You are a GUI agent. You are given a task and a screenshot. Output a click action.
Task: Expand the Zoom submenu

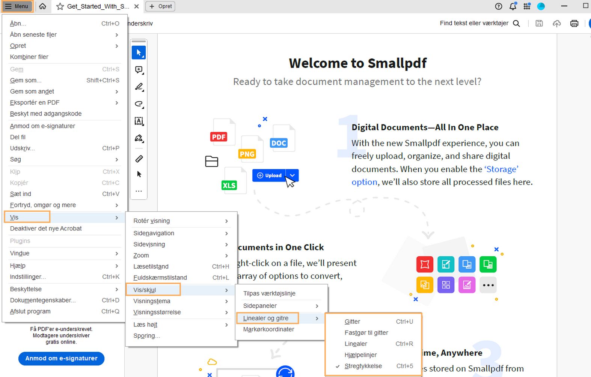(x=181, y=256)
